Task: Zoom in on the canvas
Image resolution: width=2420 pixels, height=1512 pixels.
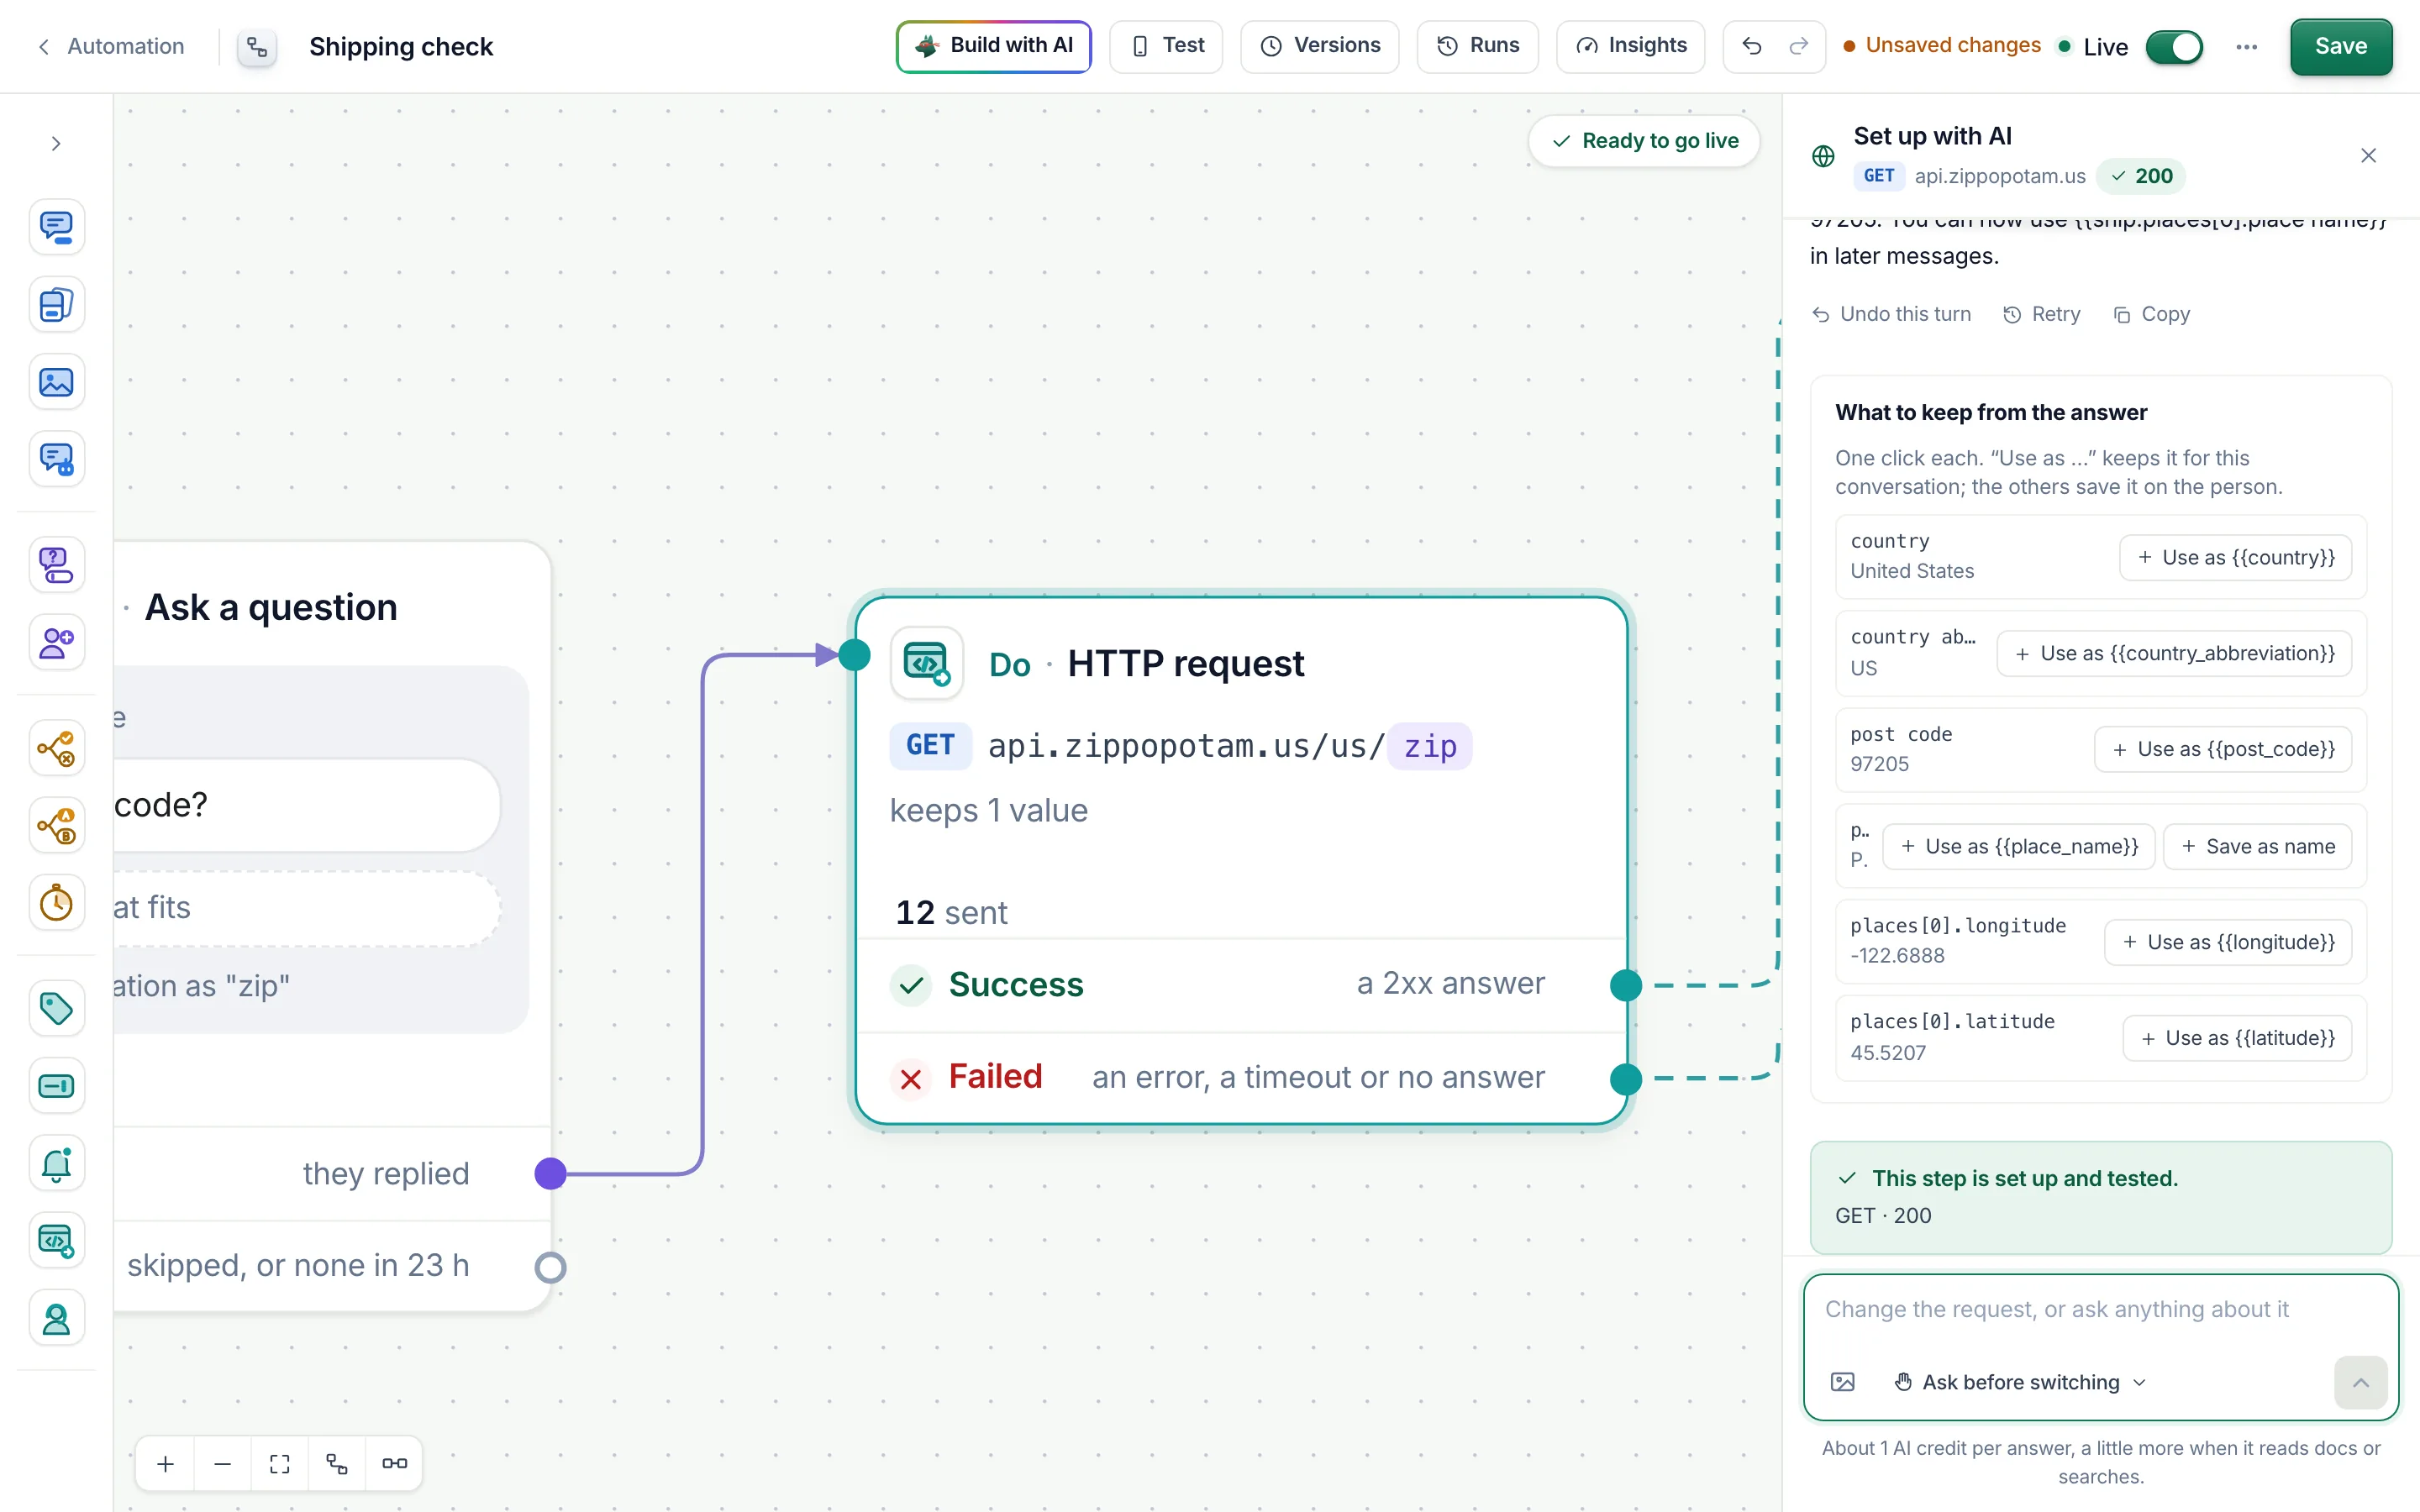Action: pos(165,1464)
